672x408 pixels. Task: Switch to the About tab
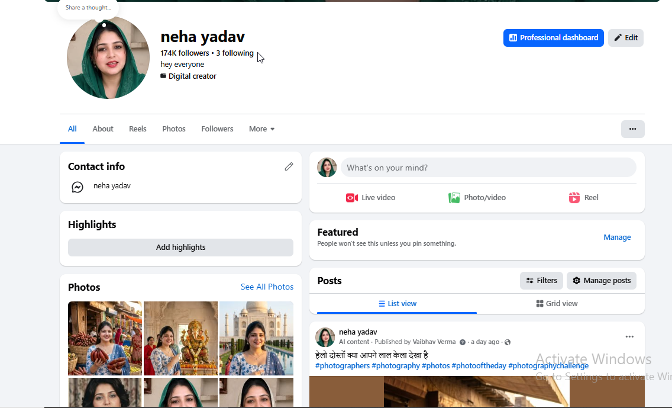pyautogui.click(x=103, y=128)
